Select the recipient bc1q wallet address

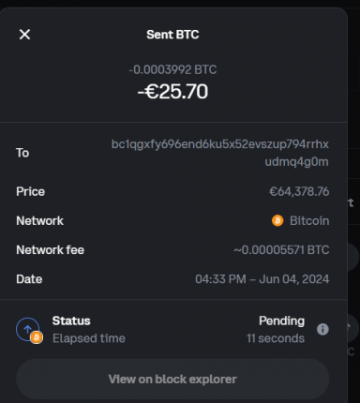[220, 153]
